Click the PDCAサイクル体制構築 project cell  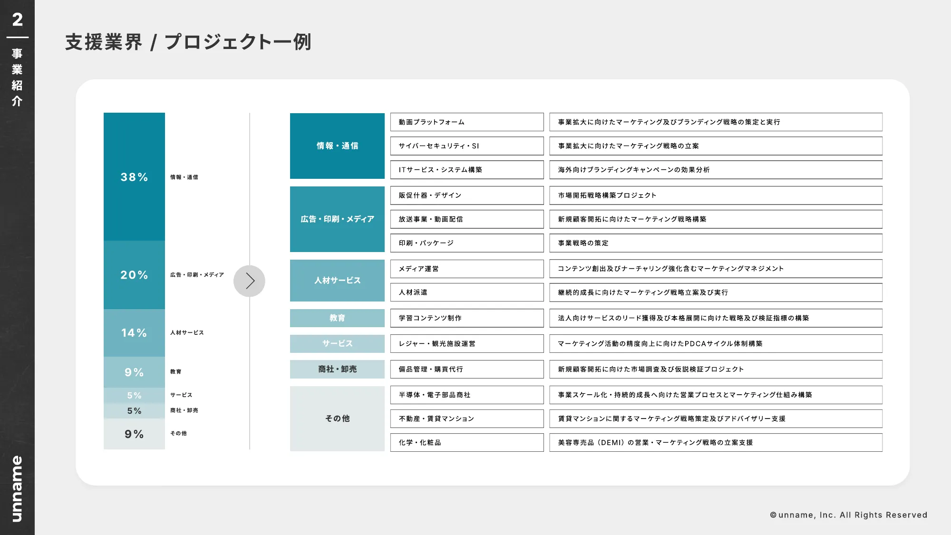[716, 344]
